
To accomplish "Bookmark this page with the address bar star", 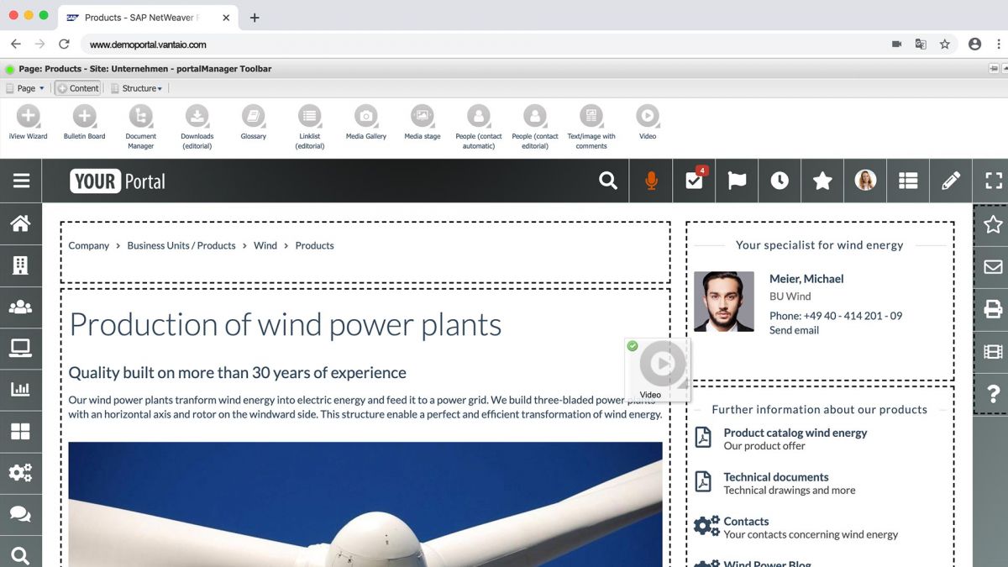I will pyautogui.click(x=945, y=45).
